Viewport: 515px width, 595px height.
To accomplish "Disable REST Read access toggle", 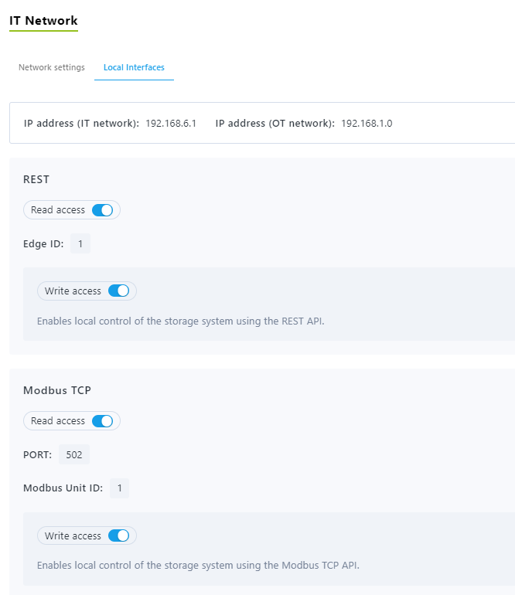I will pyautogui.click(x=103, y=210).
